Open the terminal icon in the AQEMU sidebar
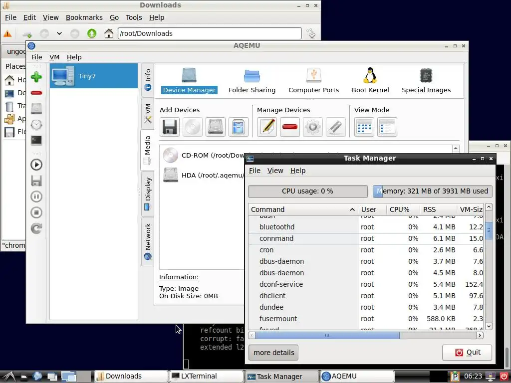 coord(36,140)
